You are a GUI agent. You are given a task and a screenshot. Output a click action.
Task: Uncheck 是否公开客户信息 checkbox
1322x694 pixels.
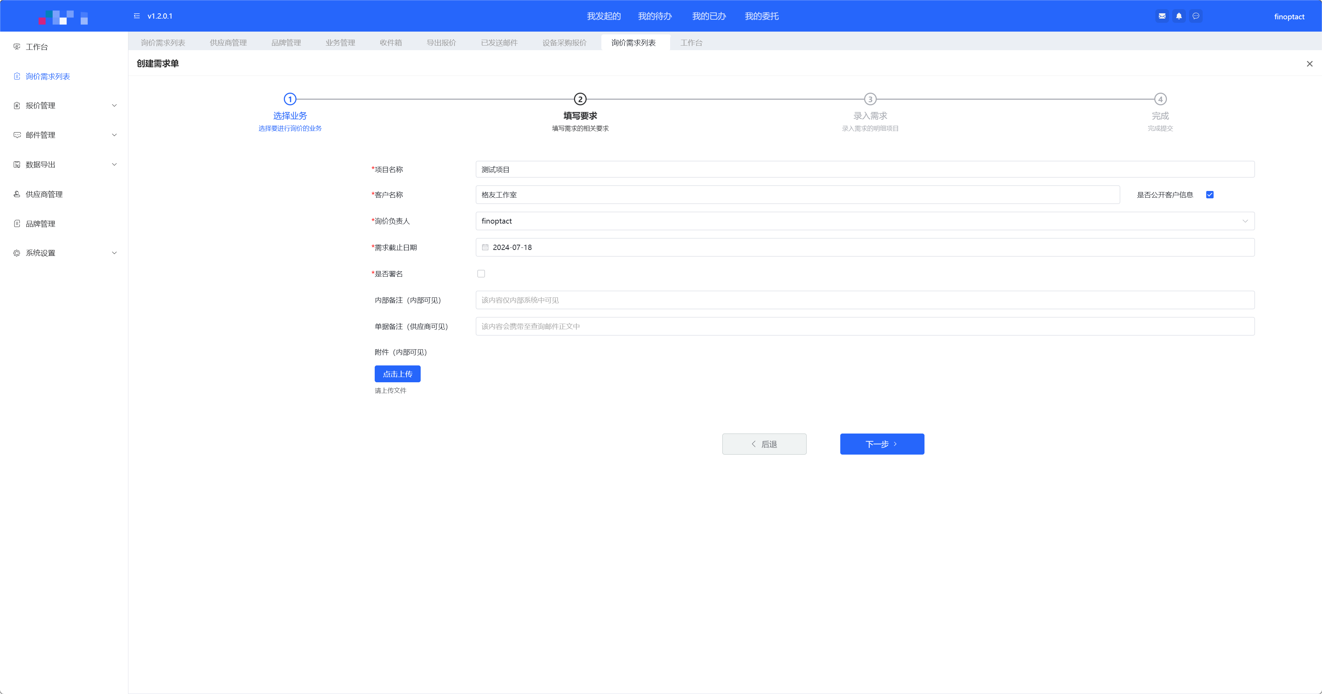[x=1210, y=194]
